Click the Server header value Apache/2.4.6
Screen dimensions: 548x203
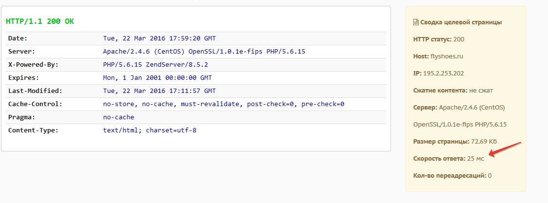click(x=204, y=51)
